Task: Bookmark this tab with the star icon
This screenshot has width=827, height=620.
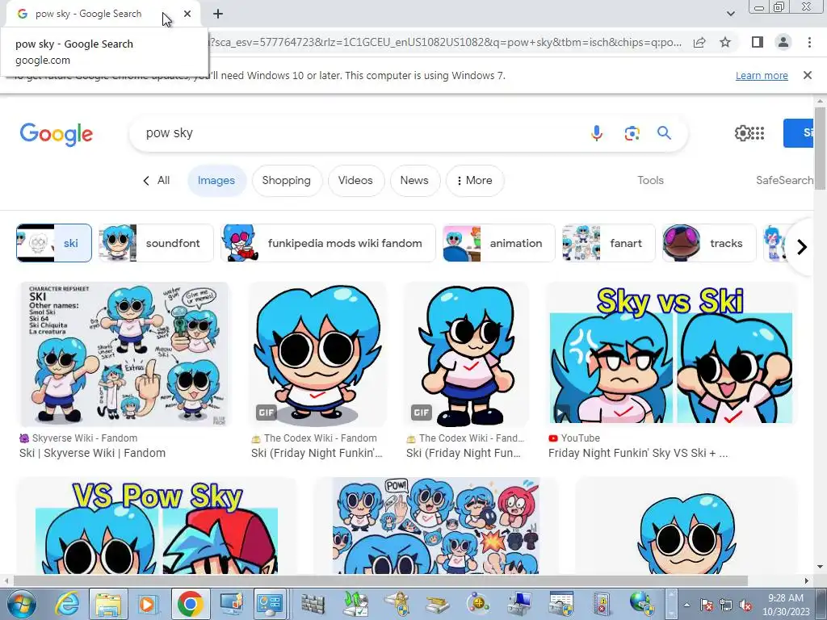Action: (725, 42)
